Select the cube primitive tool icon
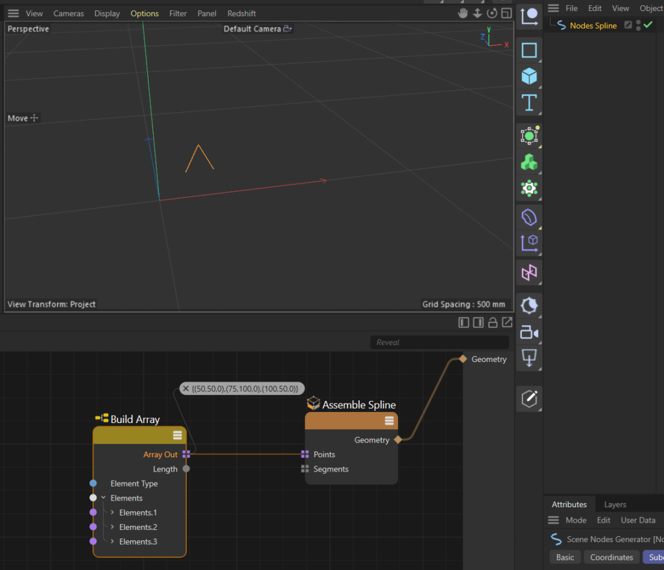The image size is (664, 570). pyautogui.click(x=528, y=76)
